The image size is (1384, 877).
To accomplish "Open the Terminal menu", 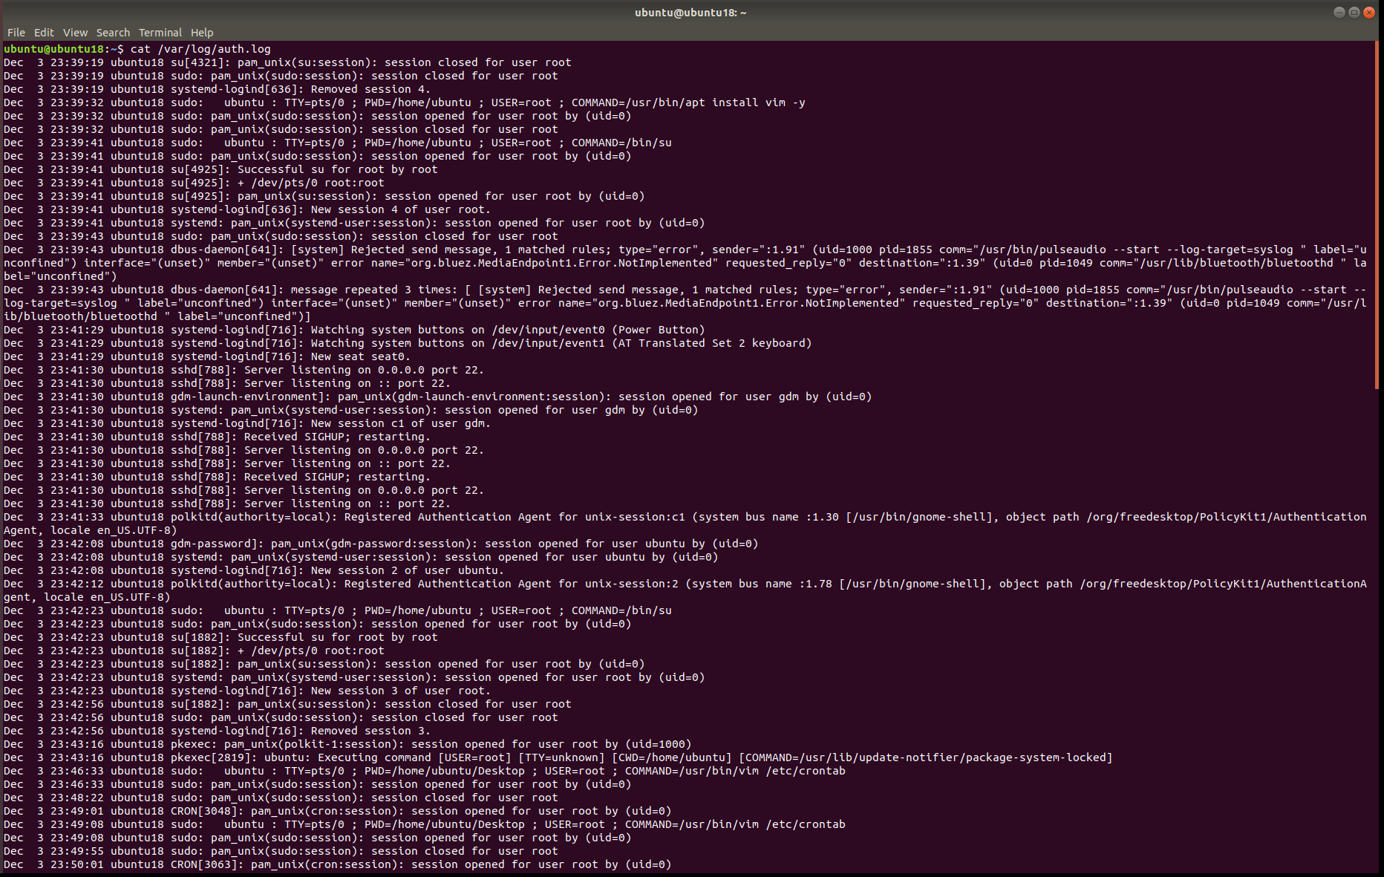I will click(160, 33).
